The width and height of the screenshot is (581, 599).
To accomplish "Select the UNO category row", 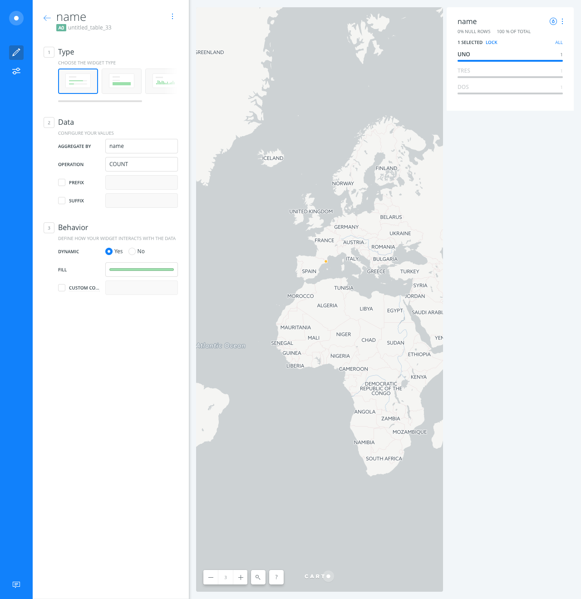I will 510,56.
